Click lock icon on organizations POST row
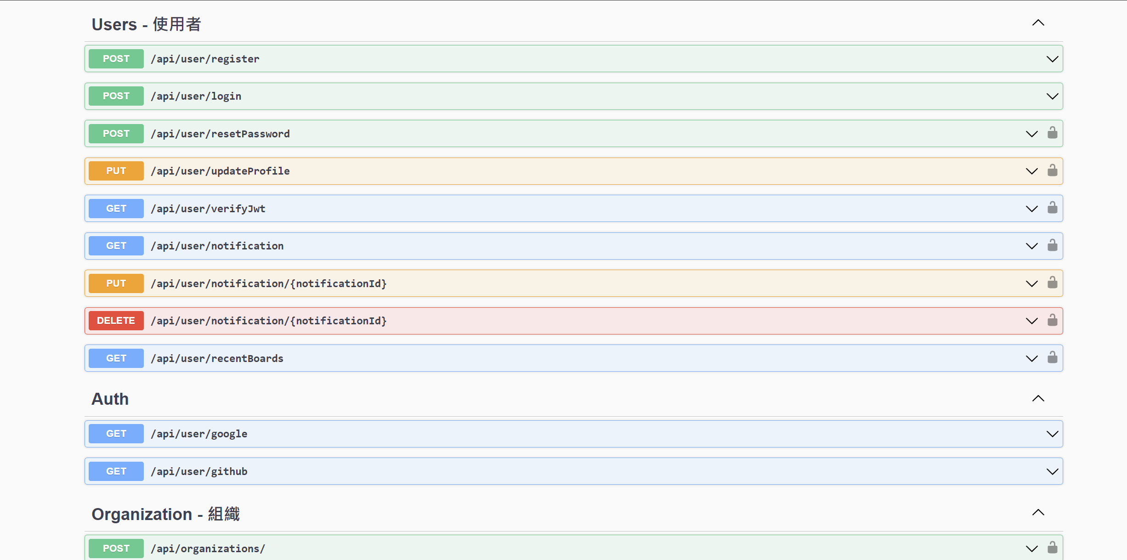The height and width of the screenshot is (560, 1127). point(1052,548)
